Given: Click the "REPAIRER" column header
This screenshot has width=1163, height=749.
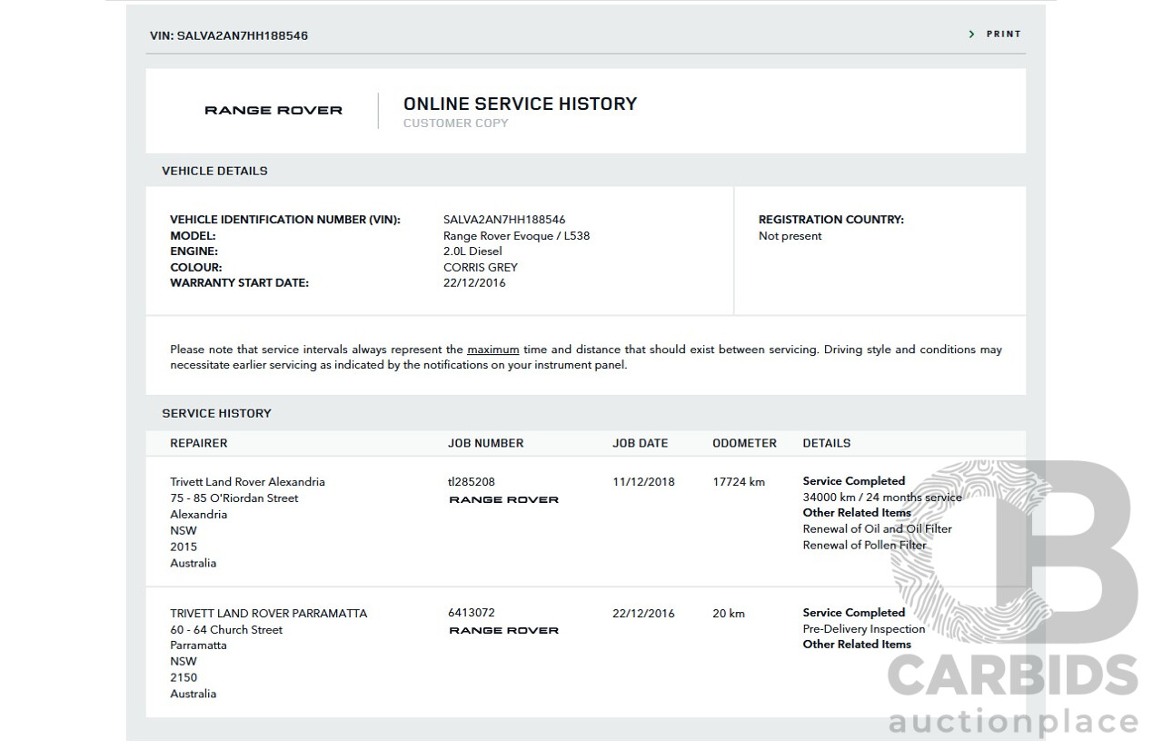Looking at the screenshot, I should pos(199,444).
